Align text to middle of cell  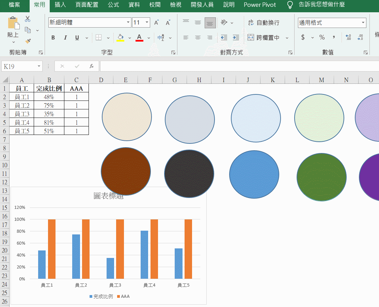coord(198,22)
